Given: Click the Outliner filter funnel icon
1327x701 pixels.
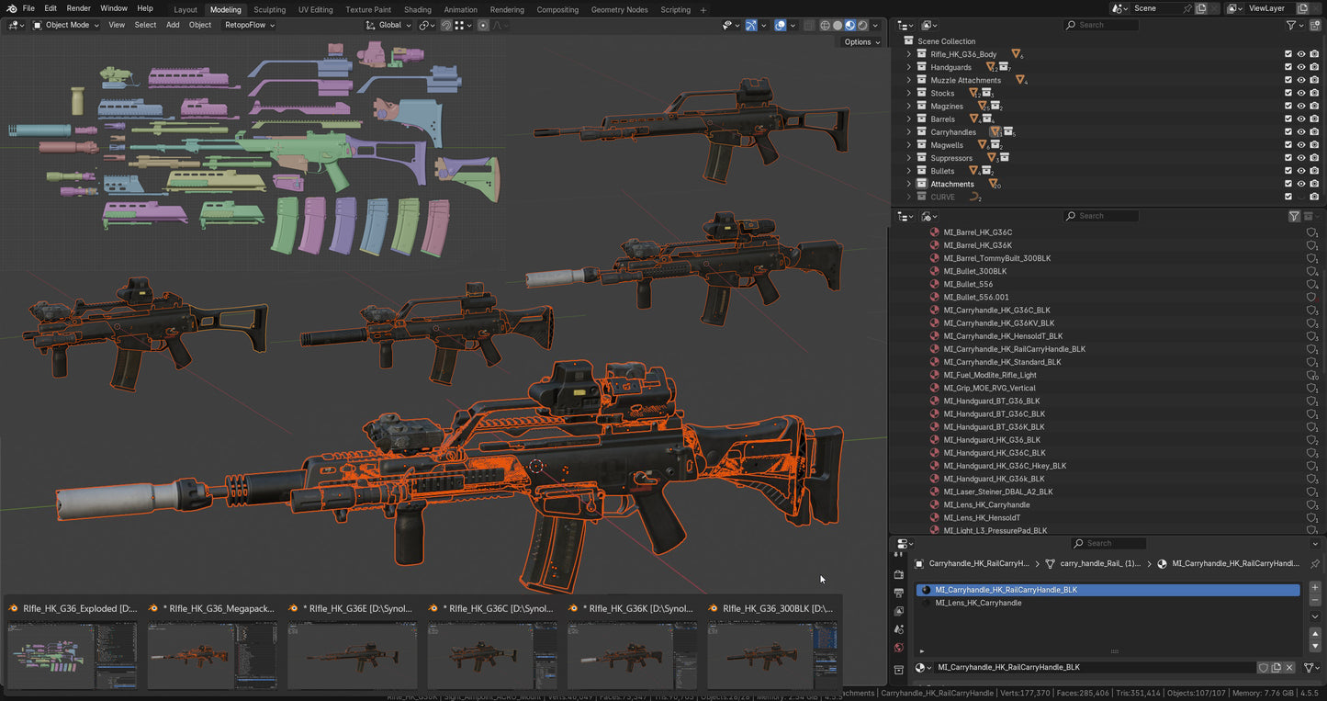Looking at the screenshot, I should coord(1291,25).
